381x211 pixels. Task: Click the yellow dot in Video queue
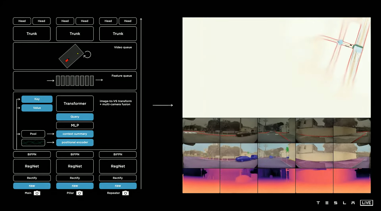pyautogui.click(x=77, y=54)
